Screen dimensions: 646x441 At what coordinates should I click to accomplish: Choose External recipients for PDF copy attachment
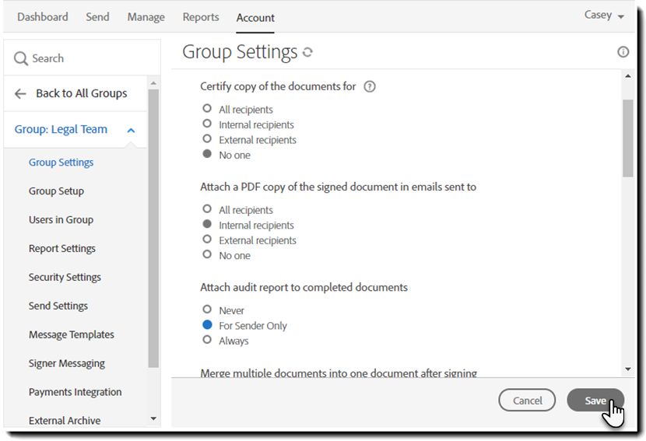click(x=207, y=240)
